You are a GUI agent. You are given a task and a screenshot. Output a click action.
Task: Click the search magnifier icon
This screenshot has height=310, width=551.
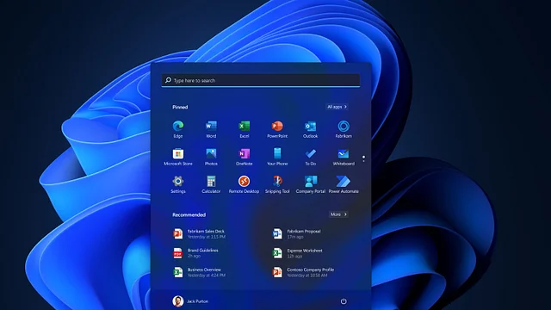[168, 80]
